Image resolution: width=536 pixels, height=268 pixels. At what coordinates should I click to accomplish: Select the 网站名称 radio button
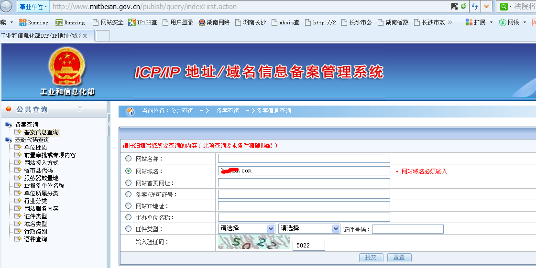click(128, 159)
